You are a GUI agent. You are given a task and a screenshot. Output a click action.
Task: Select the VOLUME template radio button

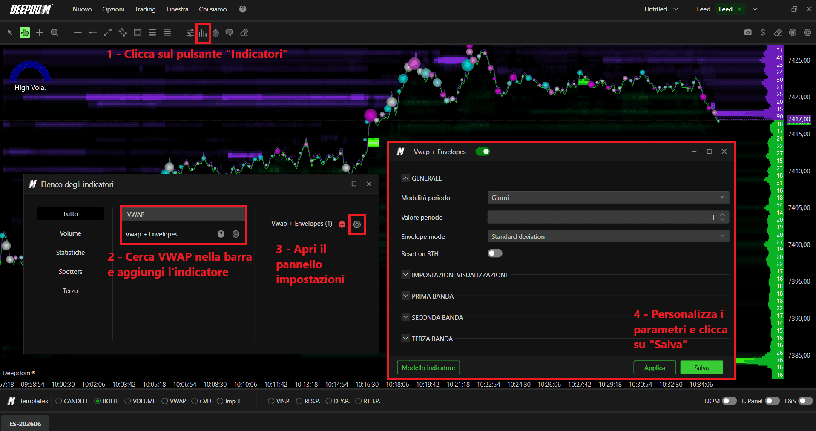point(128,401)
